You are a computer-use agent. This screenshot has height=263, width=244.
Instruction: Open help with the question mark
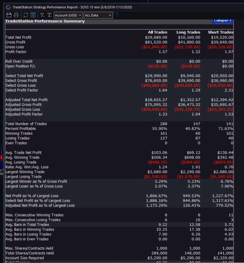[117, 15]
